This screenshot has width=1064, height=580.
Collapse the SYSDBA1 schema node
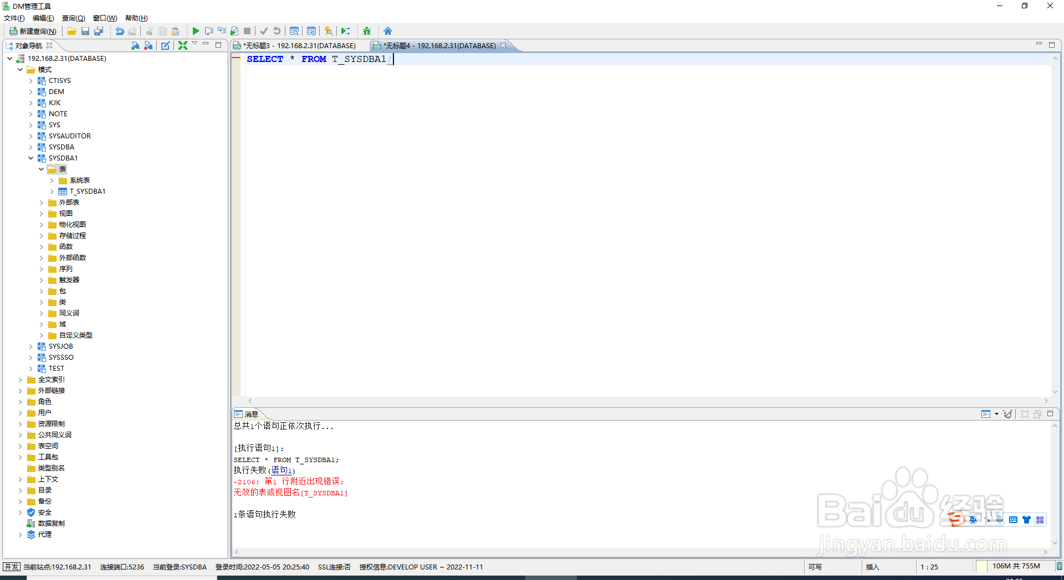coord(31,158)
